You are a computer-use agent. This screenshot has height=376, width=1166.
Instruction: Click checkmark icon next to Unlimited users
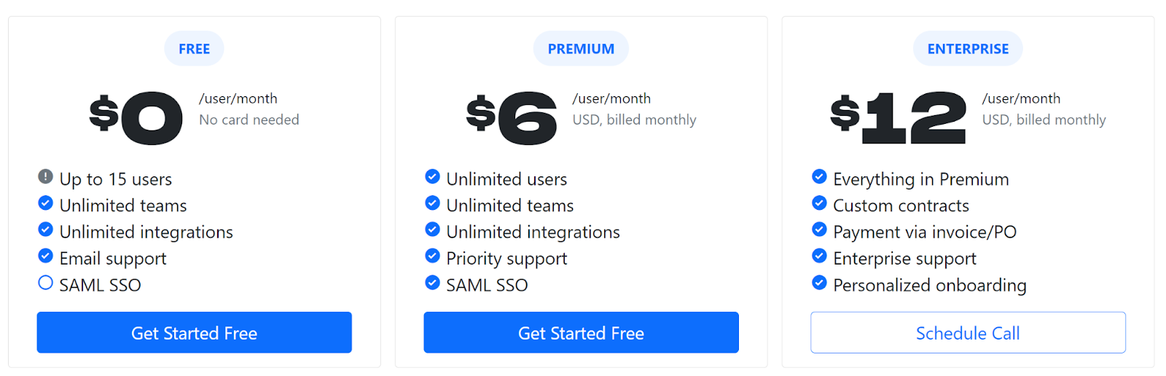[432, 176]
